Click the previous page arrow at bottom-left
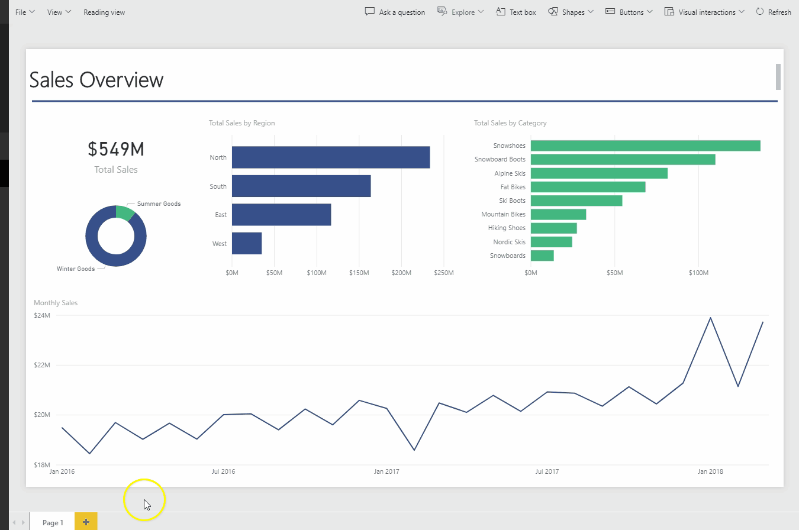 (15, 522)
